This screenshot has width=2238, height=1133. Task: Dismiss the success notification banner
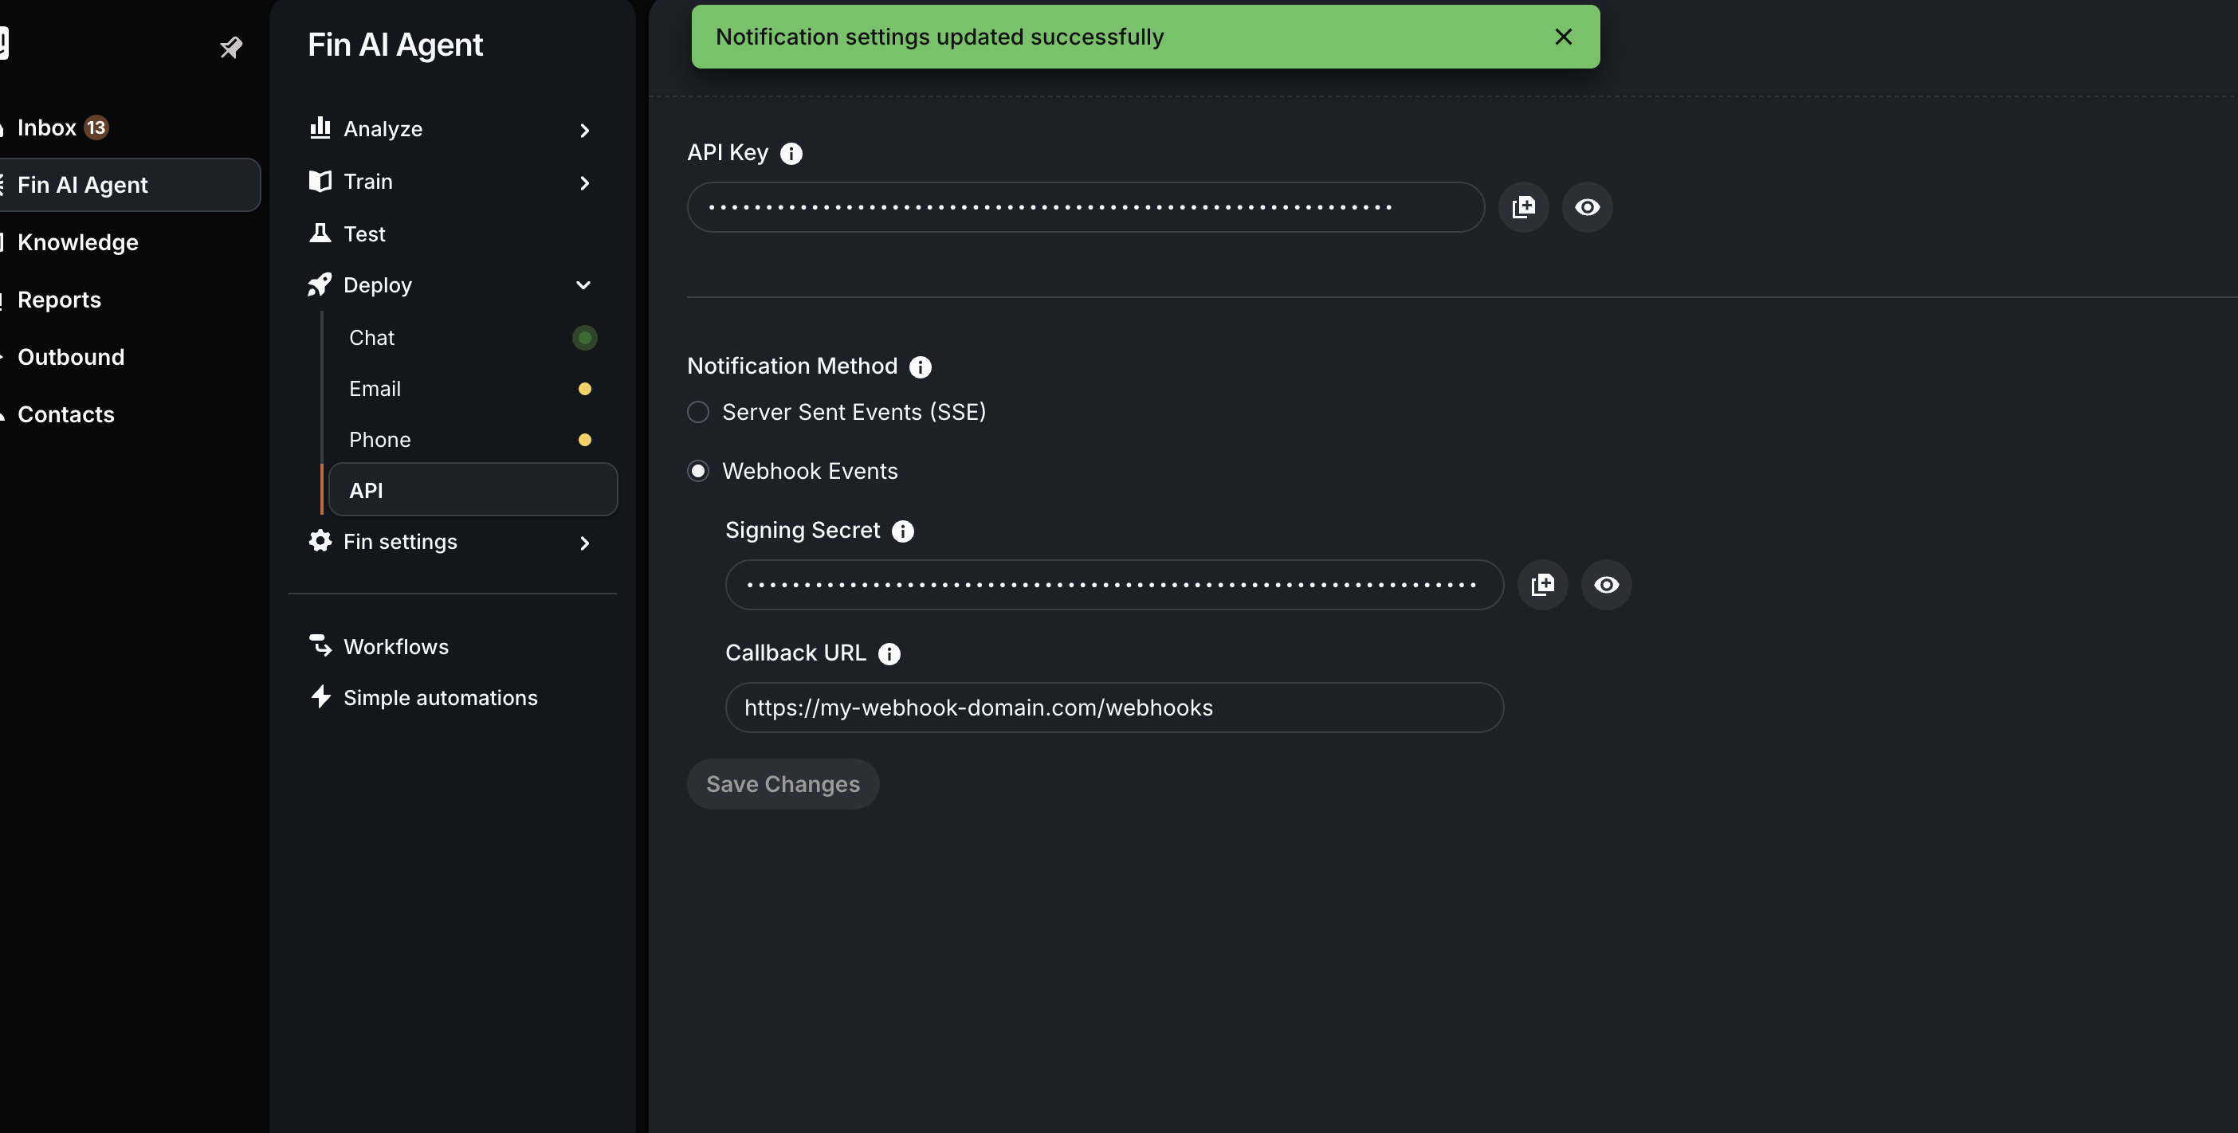(1562, 37)
